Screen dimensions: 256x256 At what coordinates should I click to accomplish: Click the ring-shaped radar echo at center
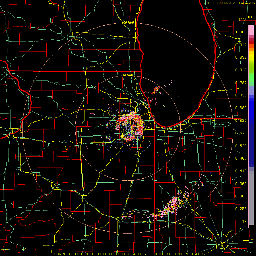(131, 126)
